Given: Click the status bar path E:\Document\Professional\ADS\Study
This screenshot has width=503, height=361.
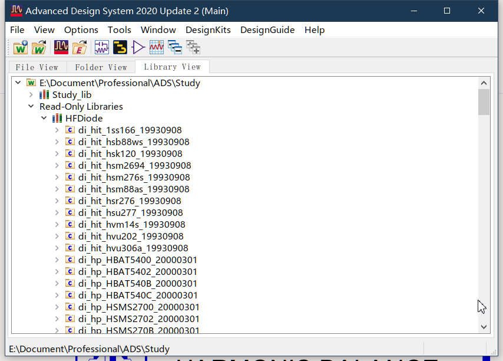Looking at the screenshot, I should click(x=89, y=349).
